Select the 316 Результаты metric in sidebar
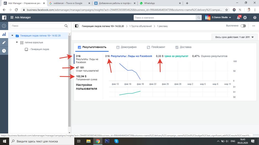The width and height of the screenshot is (259, 145). coord(88,59)
